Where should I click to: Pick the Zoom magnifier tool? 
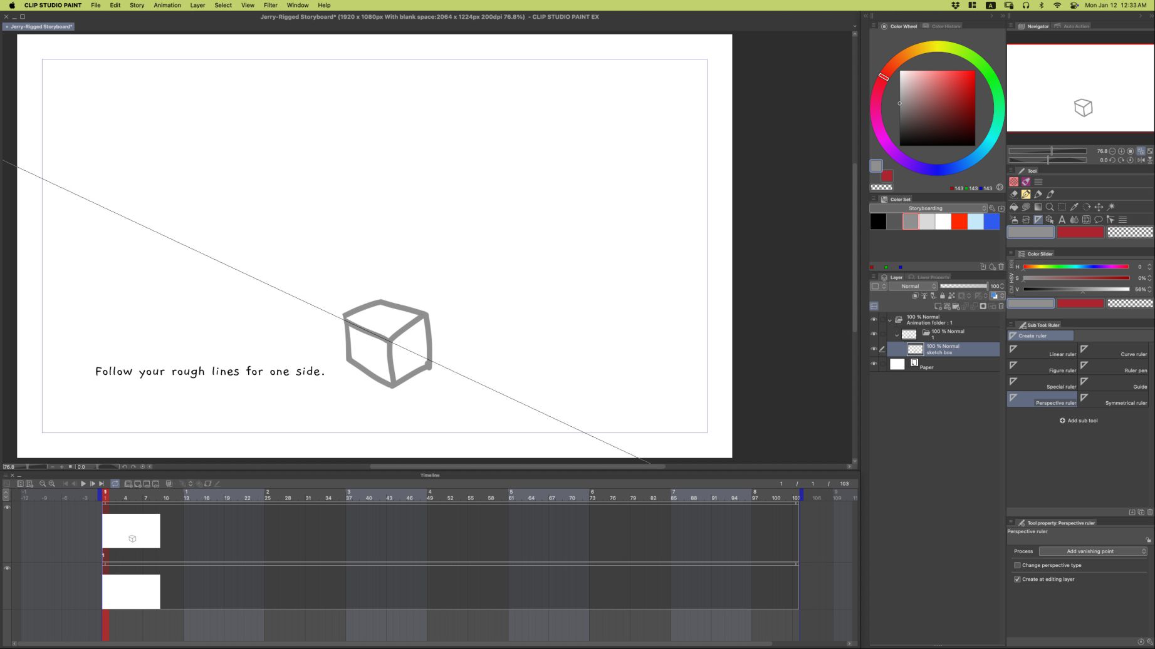click(x=1050, y=207)
